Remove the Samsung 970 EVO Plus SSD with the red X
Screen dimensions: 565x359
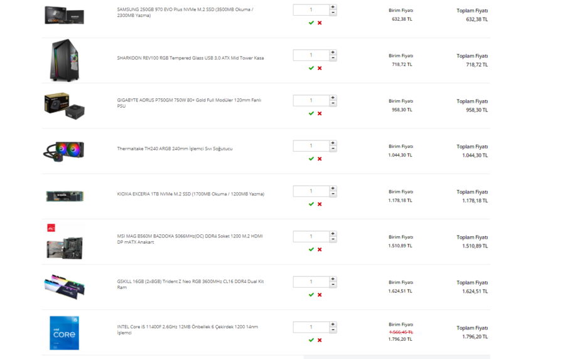point(320,23)
